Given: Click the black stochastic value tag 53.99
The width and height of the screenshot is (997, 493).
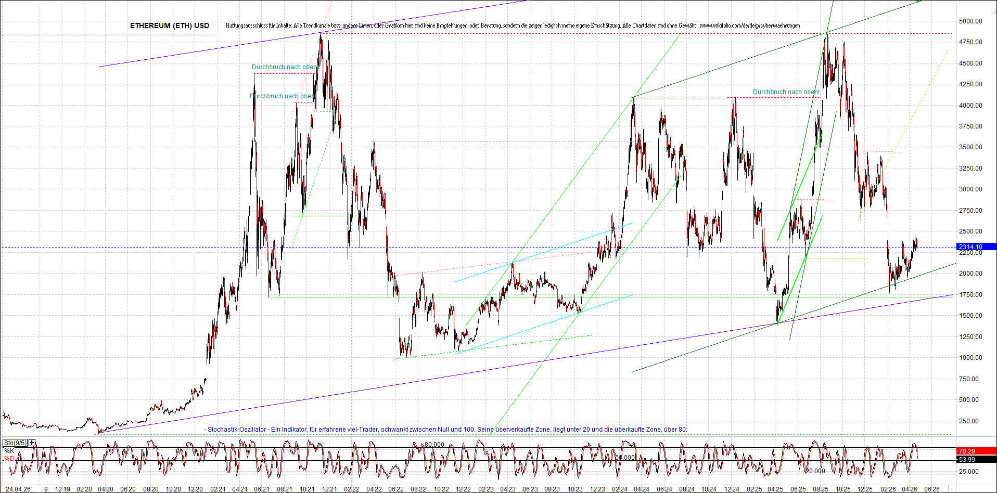Looking at the screenshot, I should coord(967,460).
